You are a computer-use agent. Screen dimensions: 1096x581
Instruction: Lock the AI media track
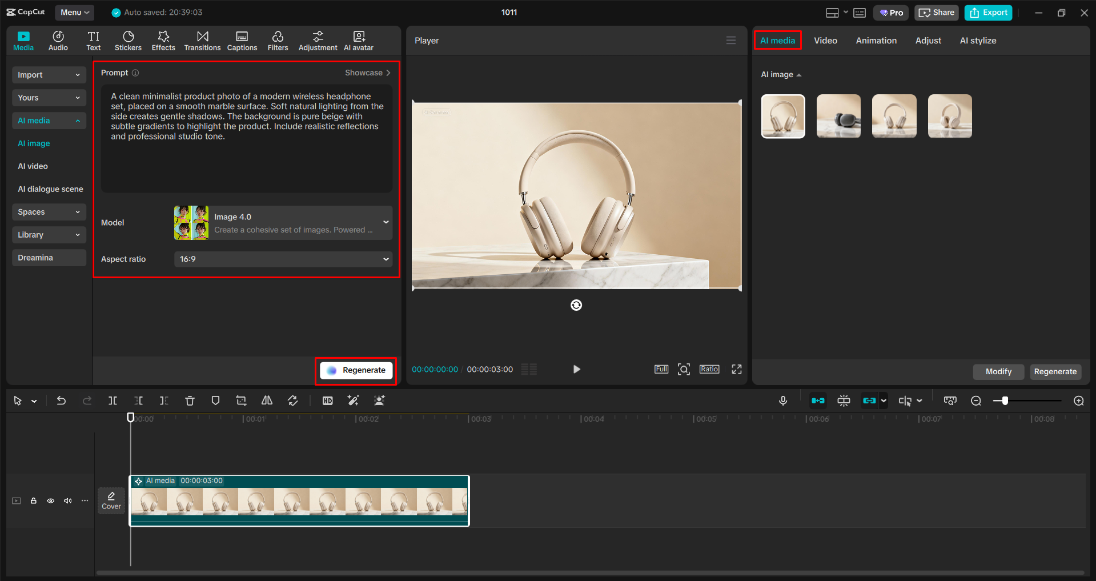(33, 500)
